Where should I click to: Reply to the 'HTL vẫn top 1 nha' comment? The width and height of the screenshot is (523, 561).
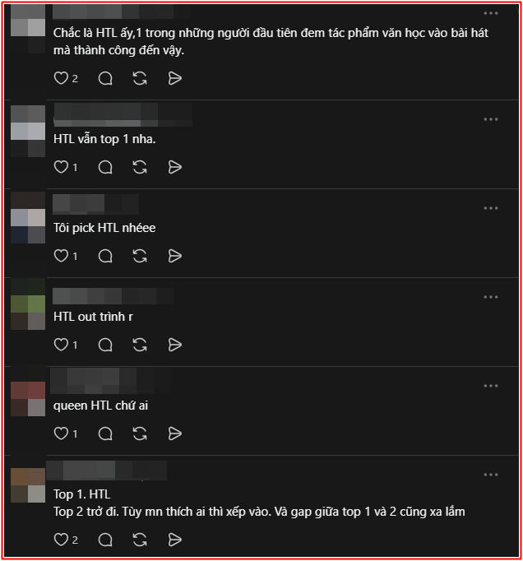105,167
